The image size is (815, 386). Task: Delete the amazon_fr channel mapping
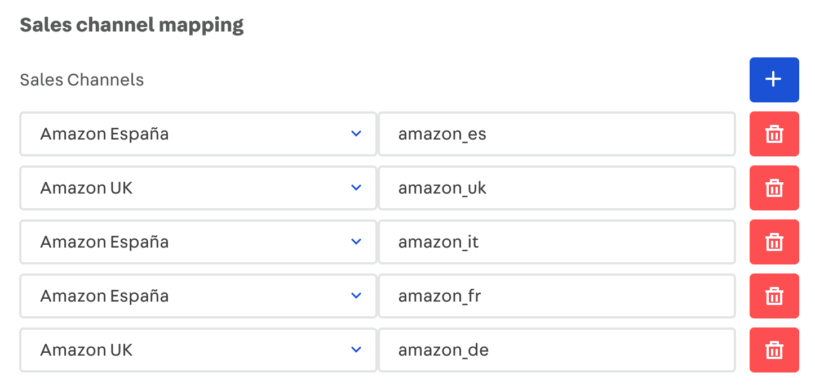[x=774, y=296]
